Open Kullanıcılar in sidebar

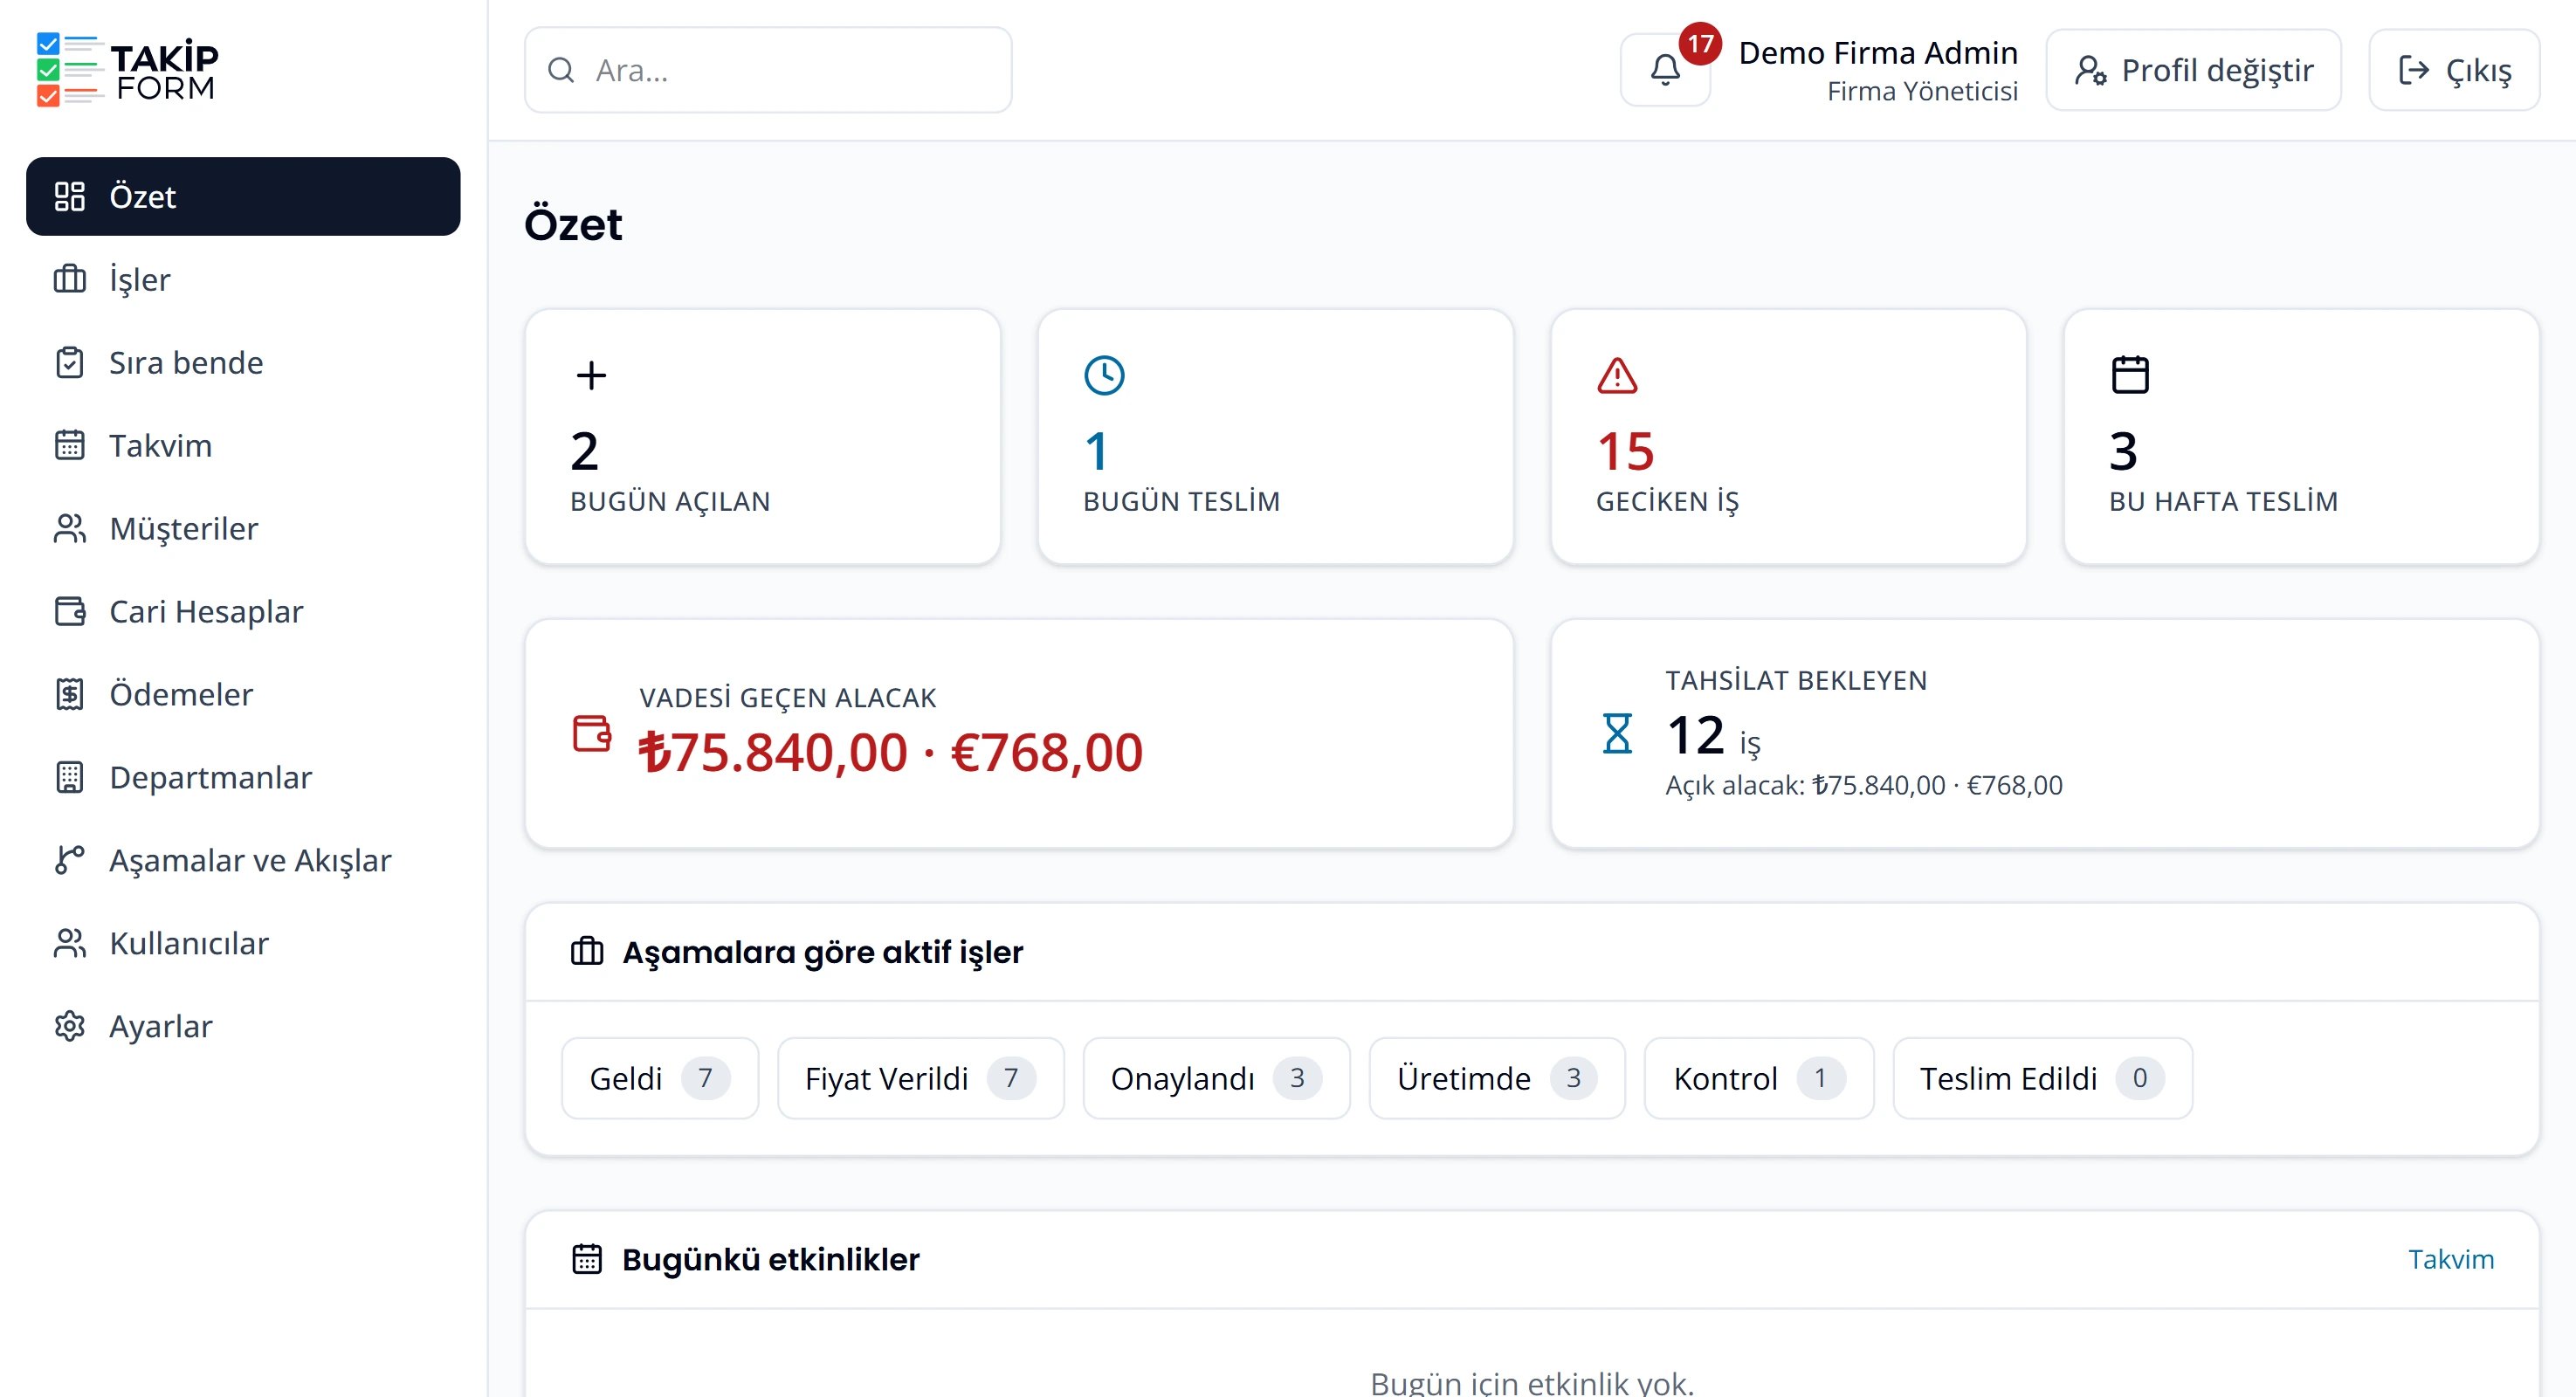243,943
